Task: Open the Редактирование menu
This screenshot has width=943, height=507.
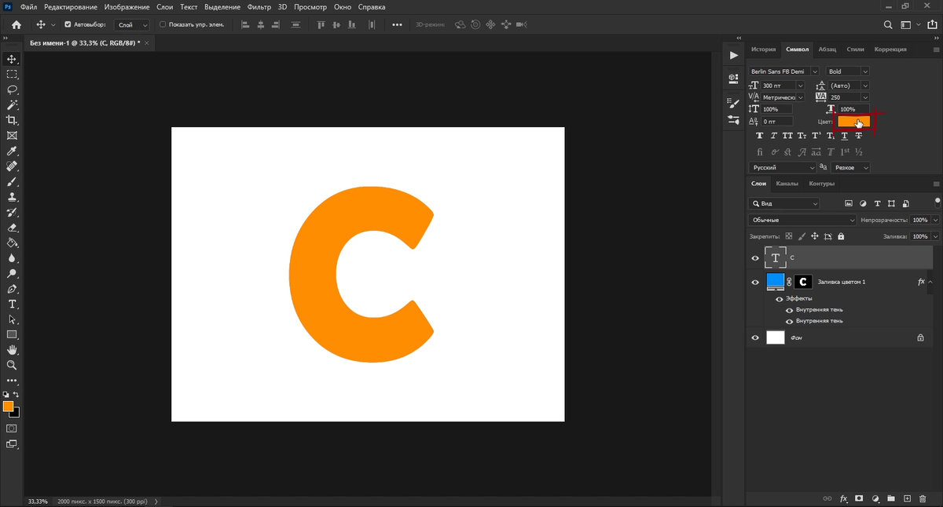Action: coord(71,7)
